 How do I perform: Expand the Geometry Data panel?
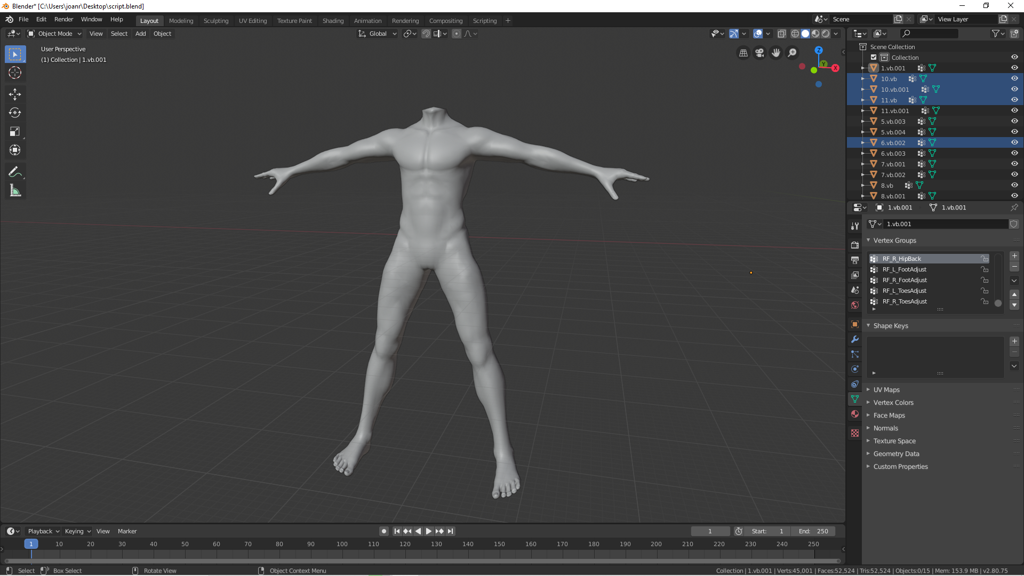point(896,454)
